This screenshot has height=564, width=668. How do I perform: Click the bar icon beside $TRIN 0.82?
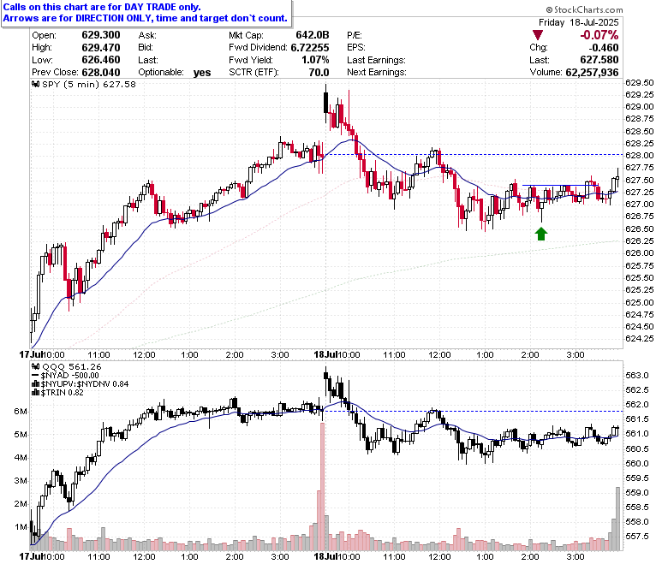point(36,393)
